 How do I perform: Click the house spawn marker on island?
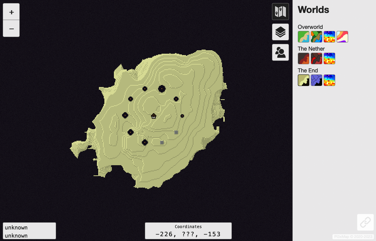point(153,116)
